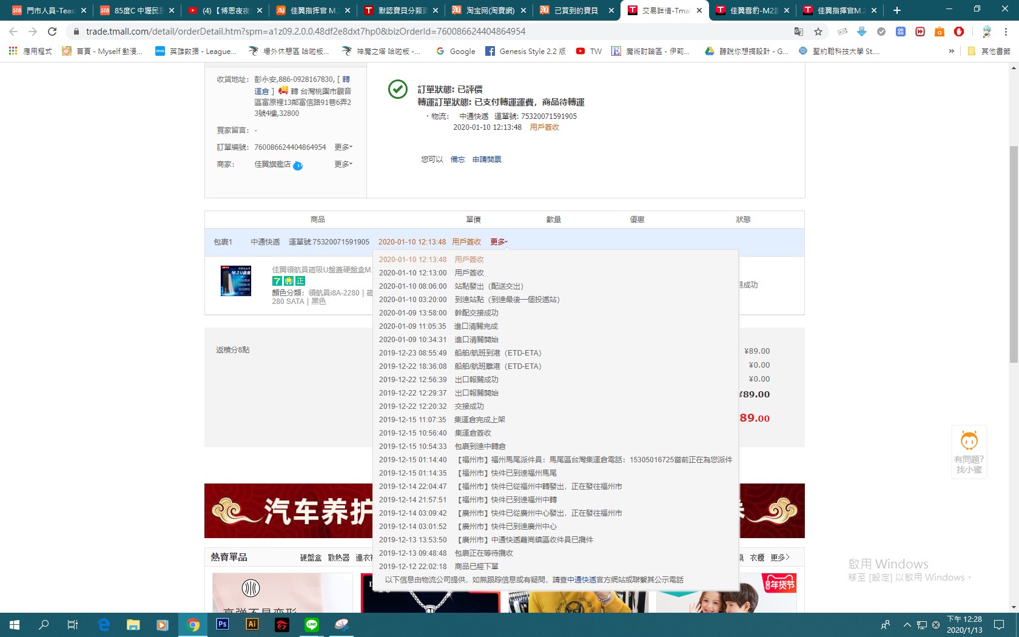Open the 有問題?找小蜜 help assistant
This screenshot has height=637, width=1019.
point(969,452)
